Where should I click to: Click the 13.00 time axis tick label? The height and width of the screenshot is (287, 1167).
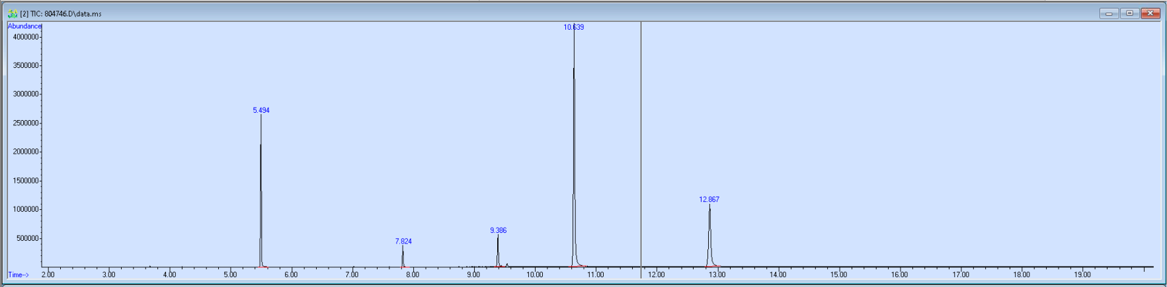click(717, 274)
